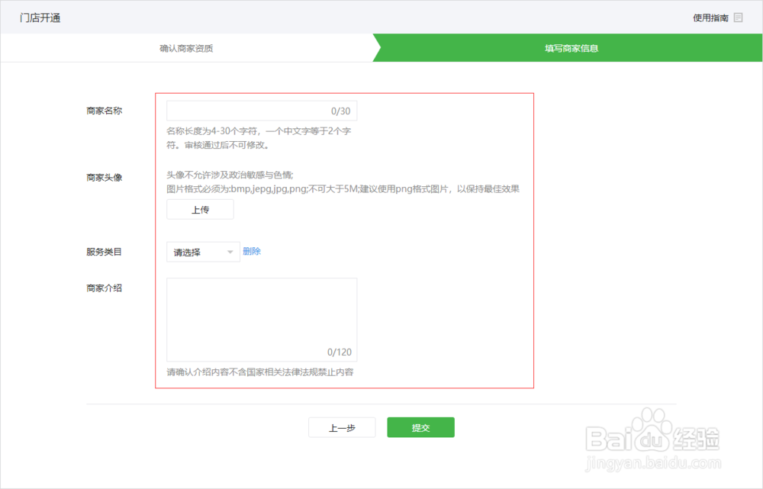Click the 上传 button for 商家头像
The width and height of the screenshot is (763, 489).
coord(200,210)
